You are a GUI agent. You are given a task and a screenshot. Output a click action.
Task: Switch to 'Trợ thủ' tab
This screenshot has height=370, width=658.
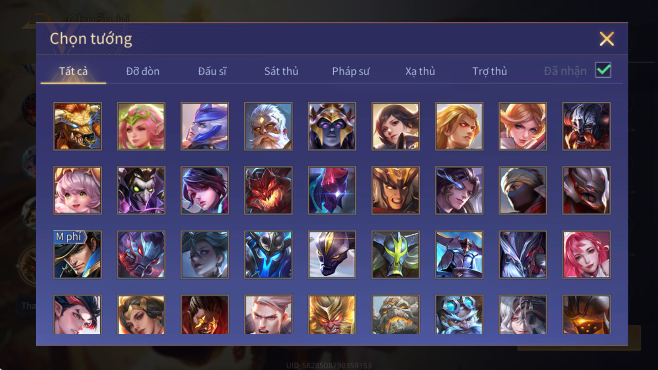(x=490, y=71)
